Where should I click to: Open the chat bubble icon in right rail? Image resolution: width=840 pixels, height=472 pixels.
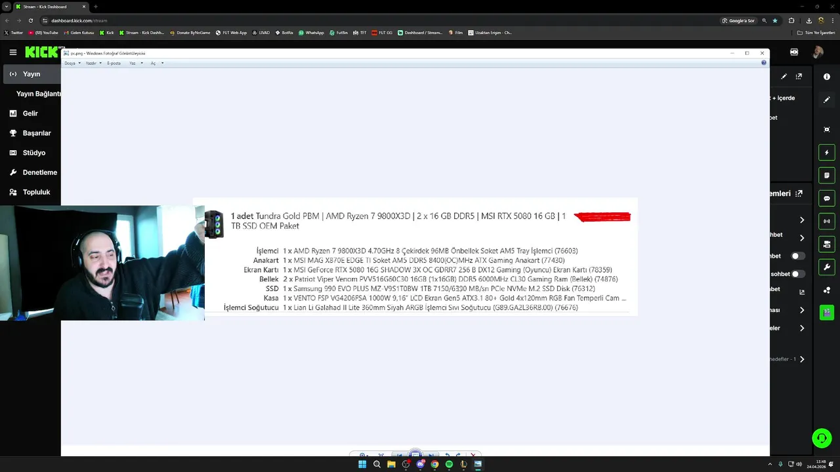pos(827,199)
